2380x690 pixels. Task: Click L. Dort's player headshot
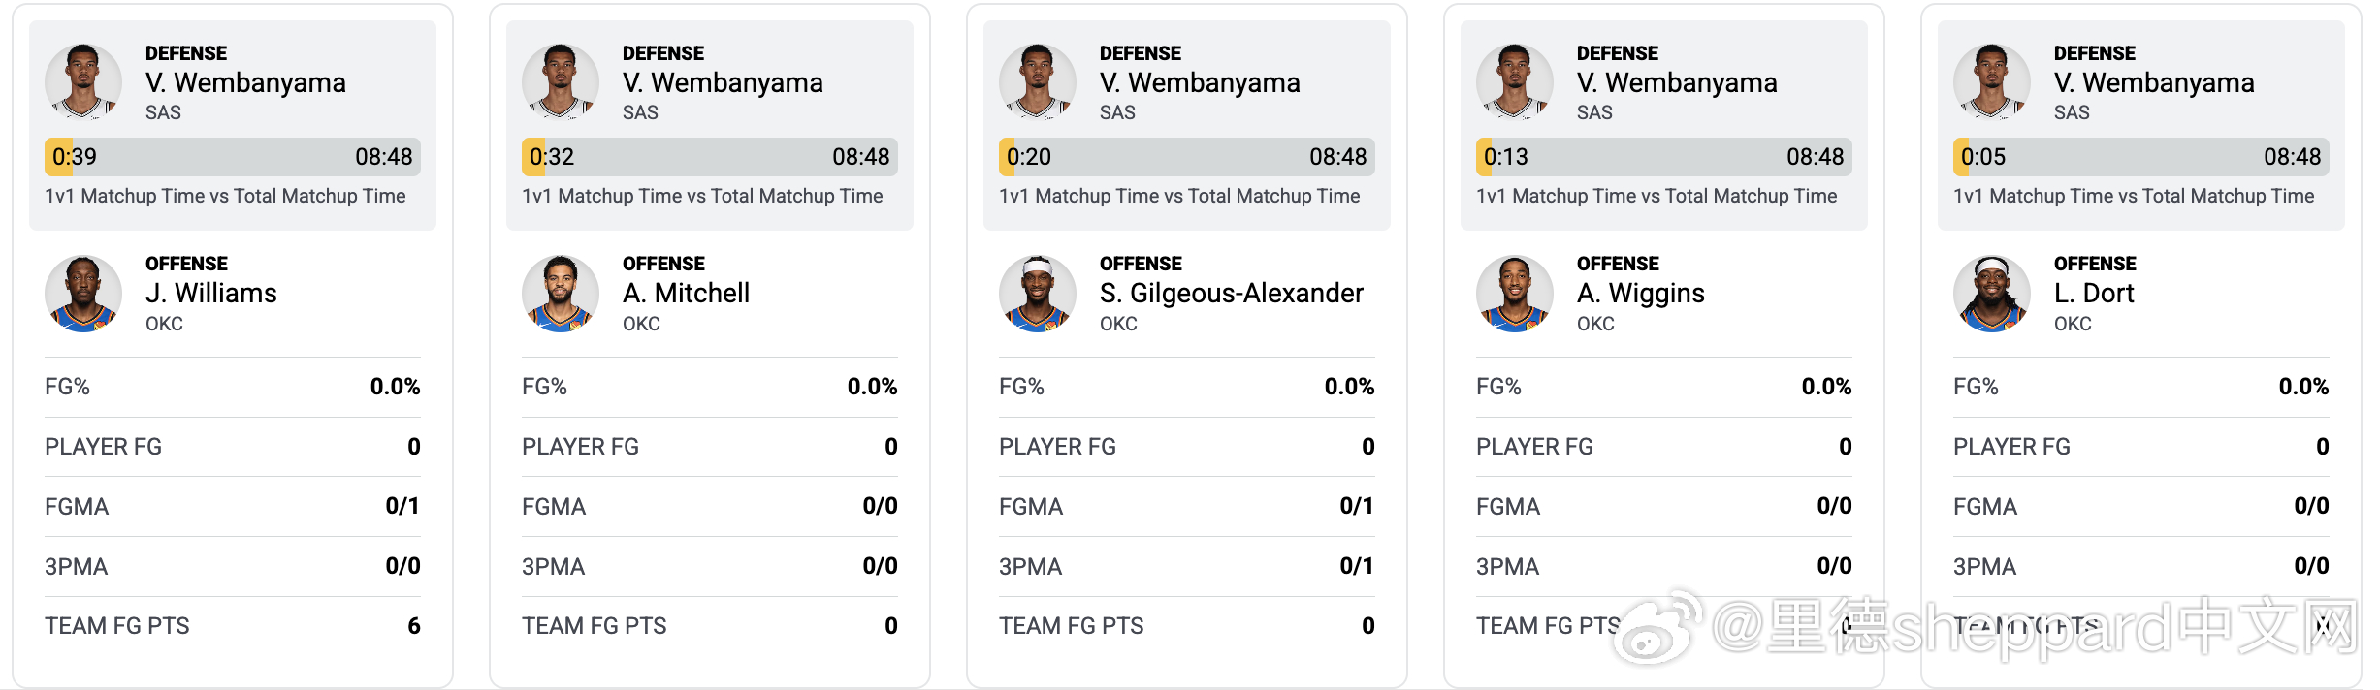tap(1992, 294)
